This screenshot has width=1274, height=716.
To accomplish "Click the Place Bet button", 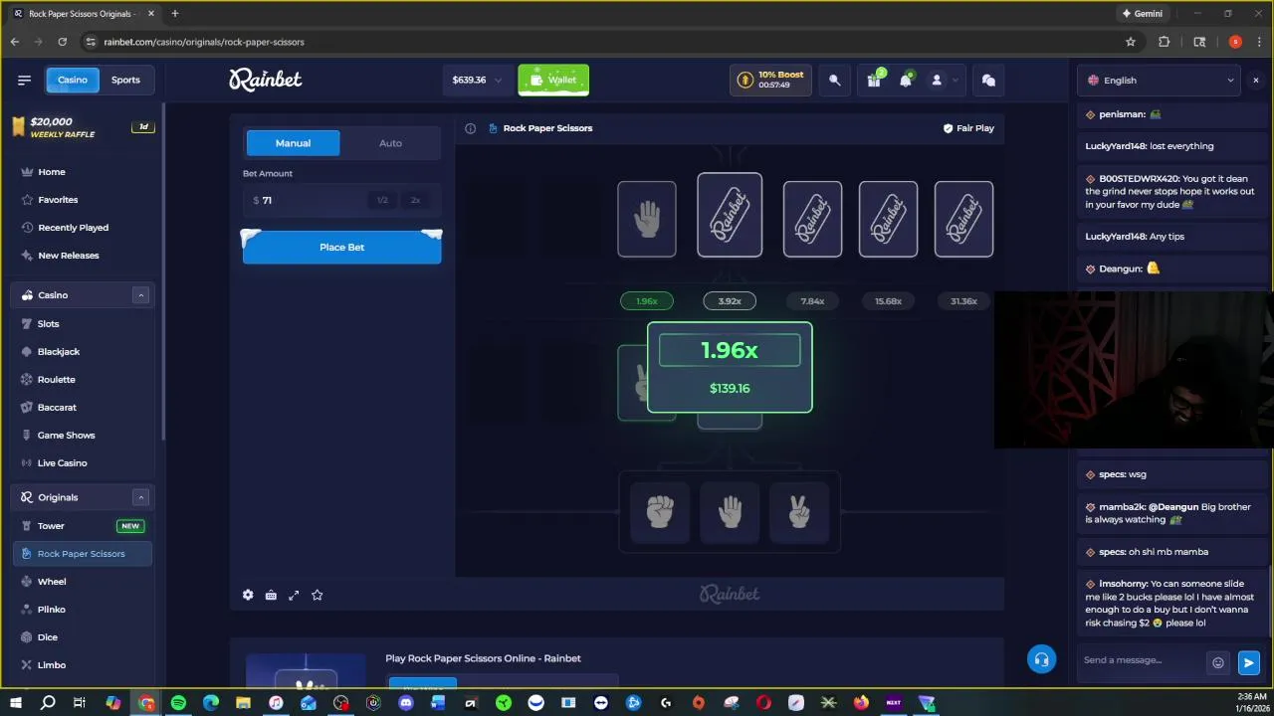I will pos(341,248).
